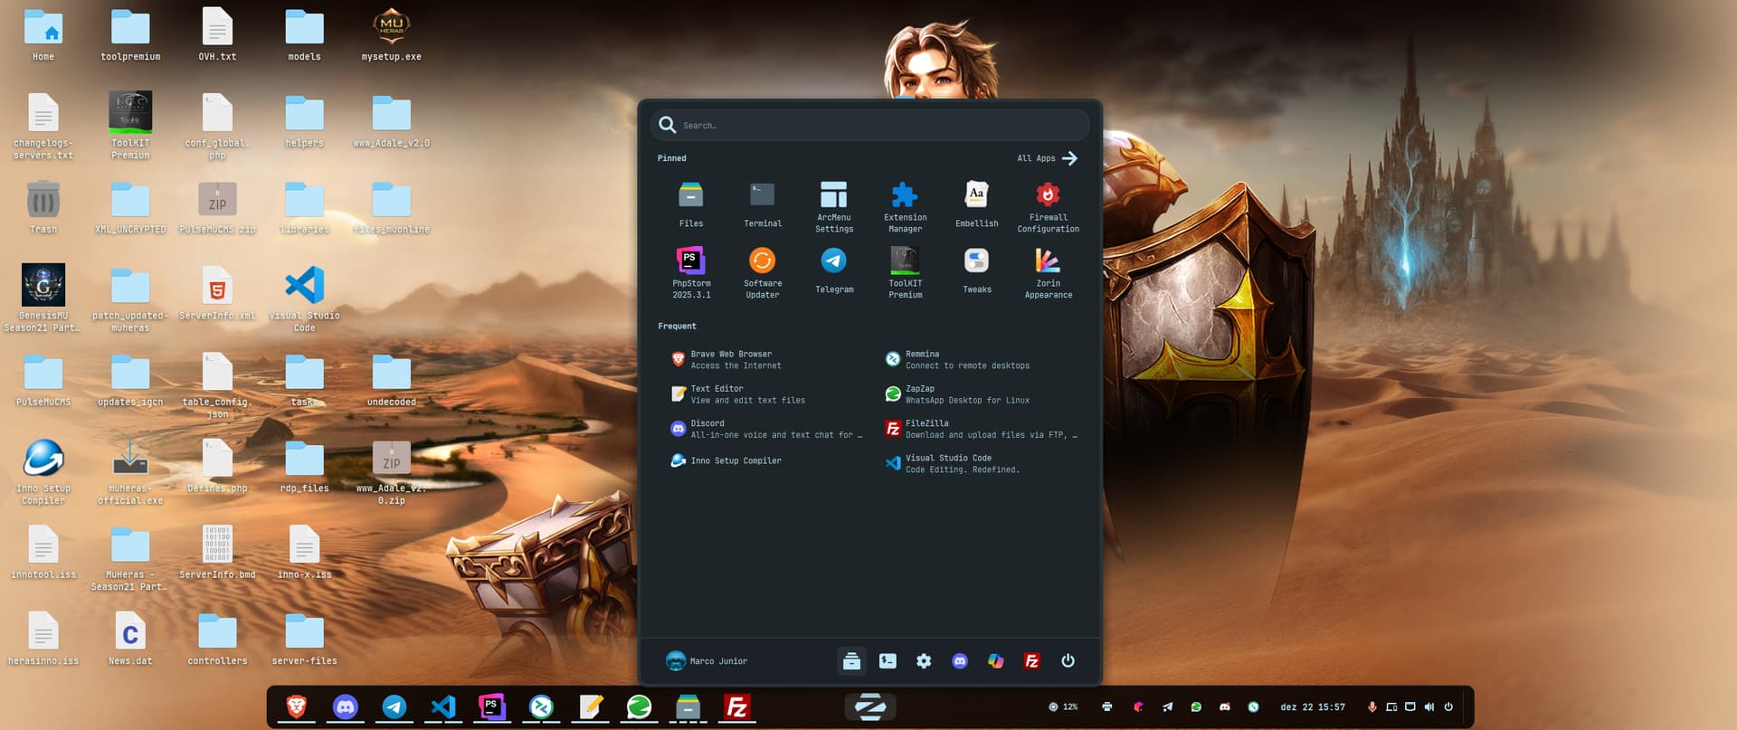
Task: Expand the All Apps list
Action: [x=1047, y=158]
